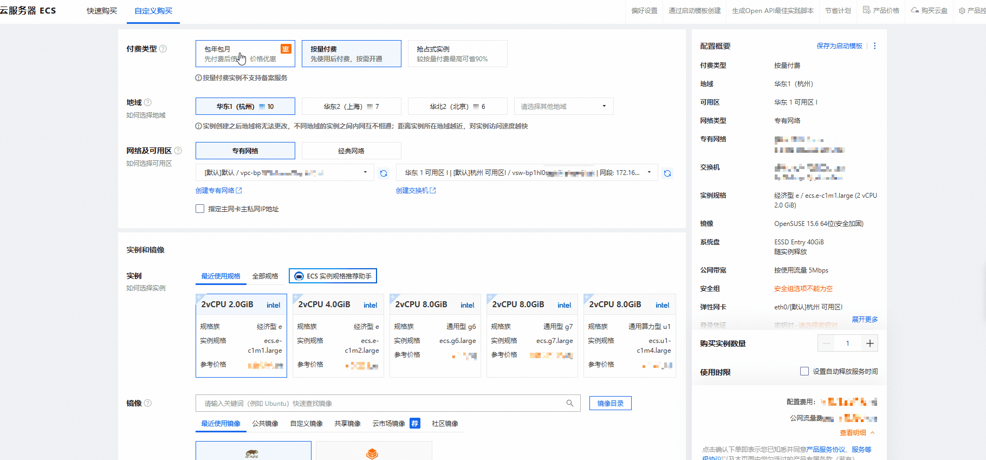Refresh the vSwitch list with the refresh icon

click(667, 173)
